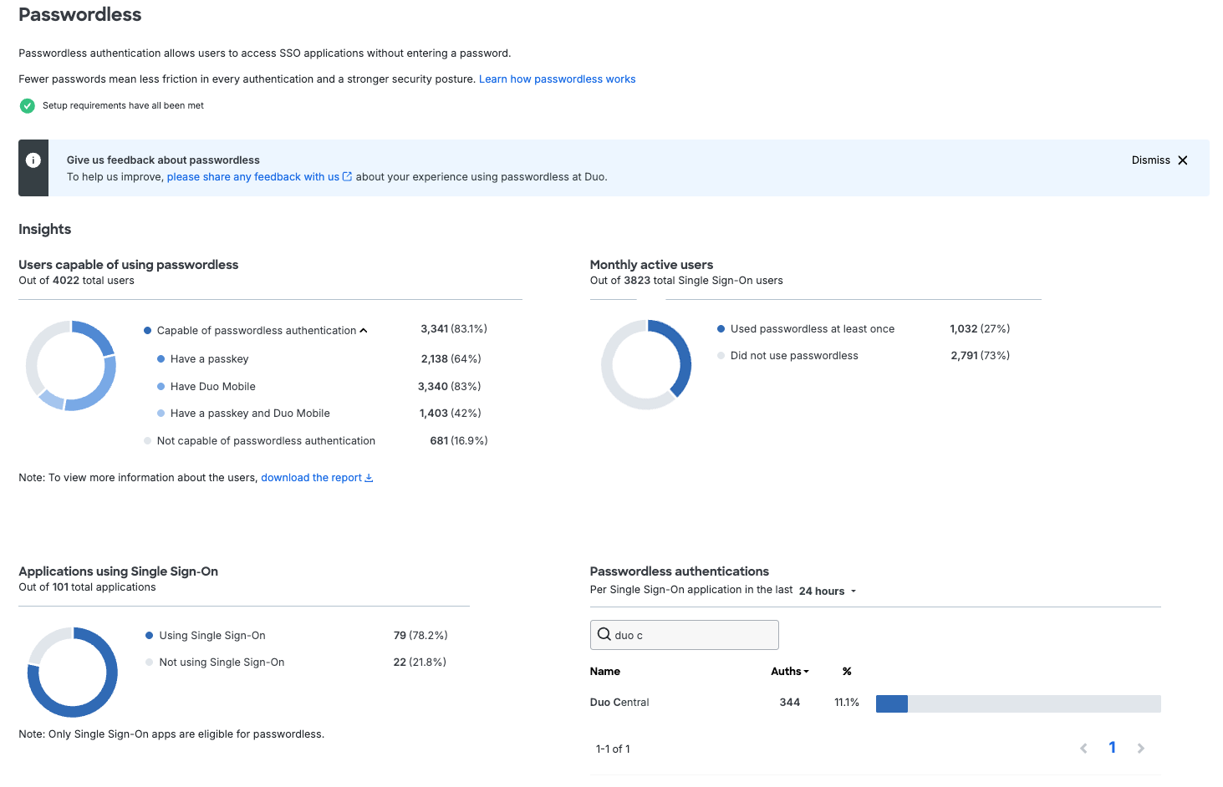
Task: Click Dismiss text in feedback banner
Action: click(x=1151, y=160)
